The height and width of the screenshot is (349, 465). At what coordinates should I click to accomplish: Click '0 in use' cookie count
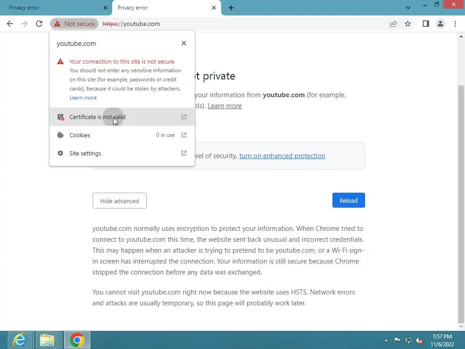click(x=165, y=135)
